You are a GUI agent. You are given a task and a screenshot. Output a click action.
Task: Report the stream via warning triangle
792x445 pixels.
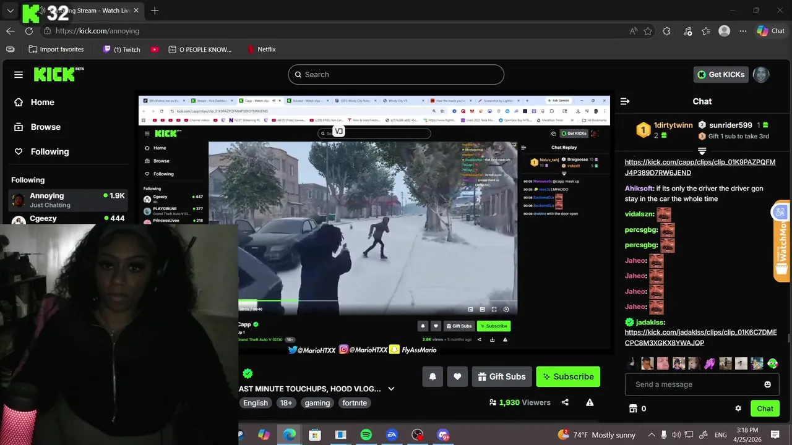coord(590,402)
